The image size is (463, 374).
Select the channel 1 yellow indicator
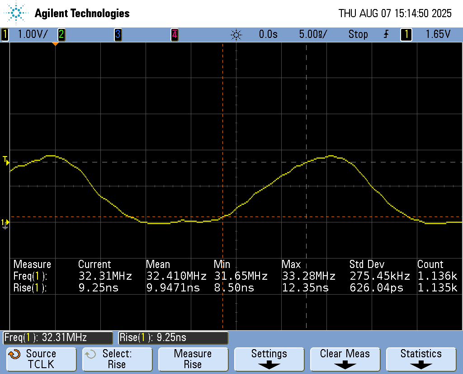[5, 34]
